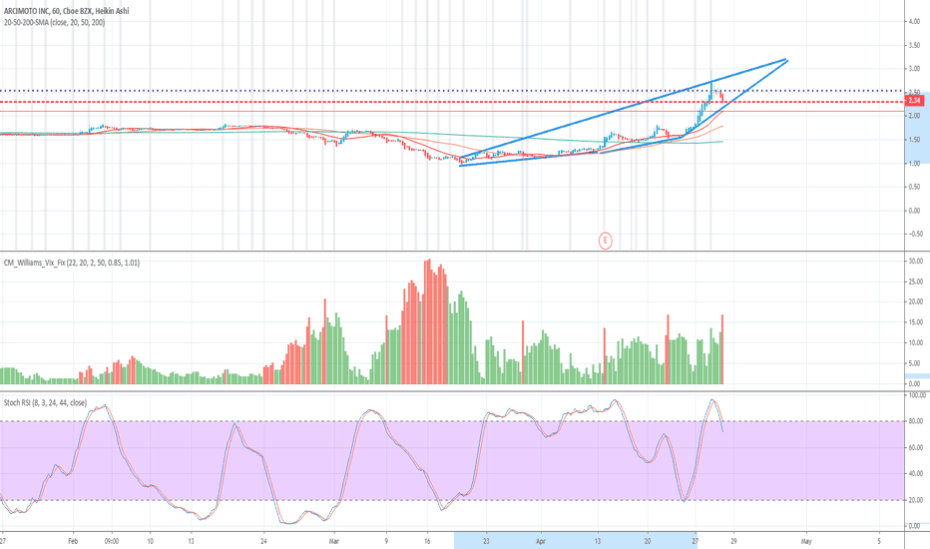Screen dimensions: 930x549
Task: Select the upper blue wedge trend line
Action: [623, 109]
